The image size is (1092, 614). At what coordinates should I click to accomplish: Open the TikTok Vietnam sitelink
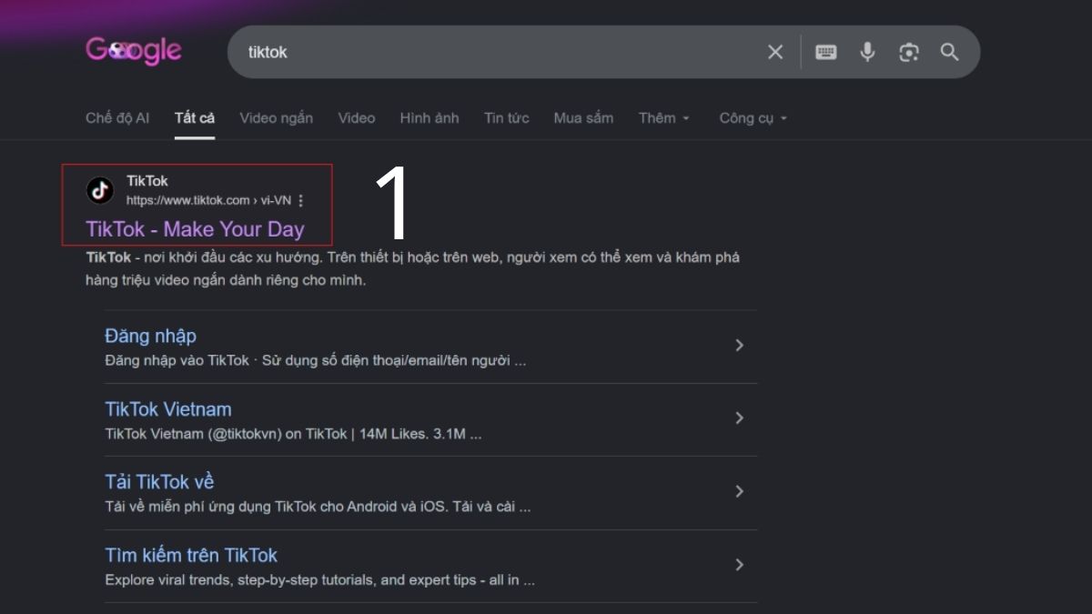[x=168, y=409]
